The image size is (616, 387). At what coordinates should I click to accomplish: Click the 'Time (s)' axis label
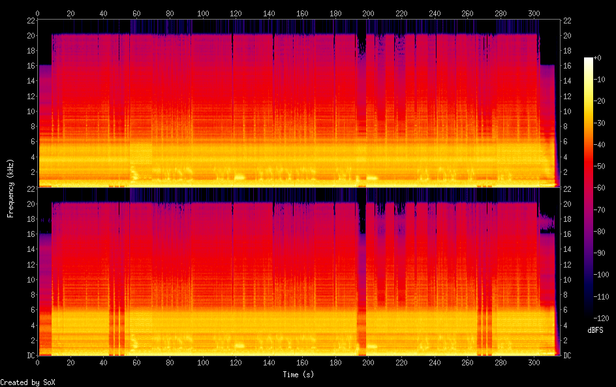click(x=298, y=375)
